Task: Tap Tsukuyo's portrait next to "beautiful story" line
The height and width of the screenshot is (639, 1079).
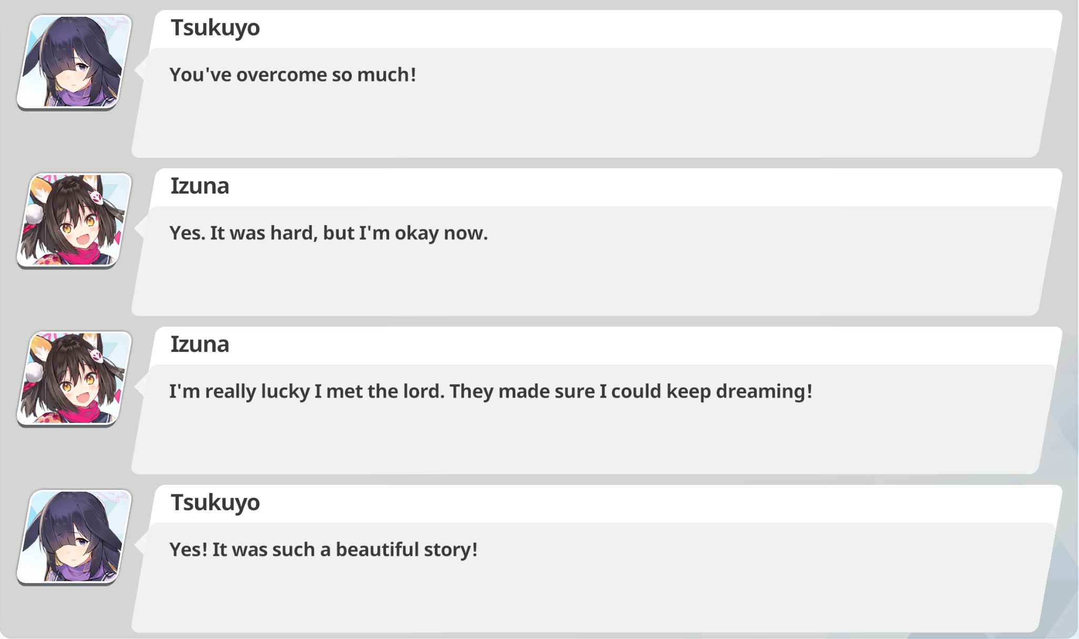Action: (x=74, y=537)
